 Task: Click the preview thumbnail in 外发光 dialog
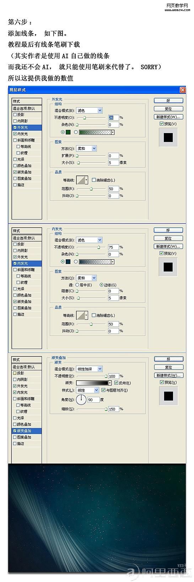[x=168, y=137]
